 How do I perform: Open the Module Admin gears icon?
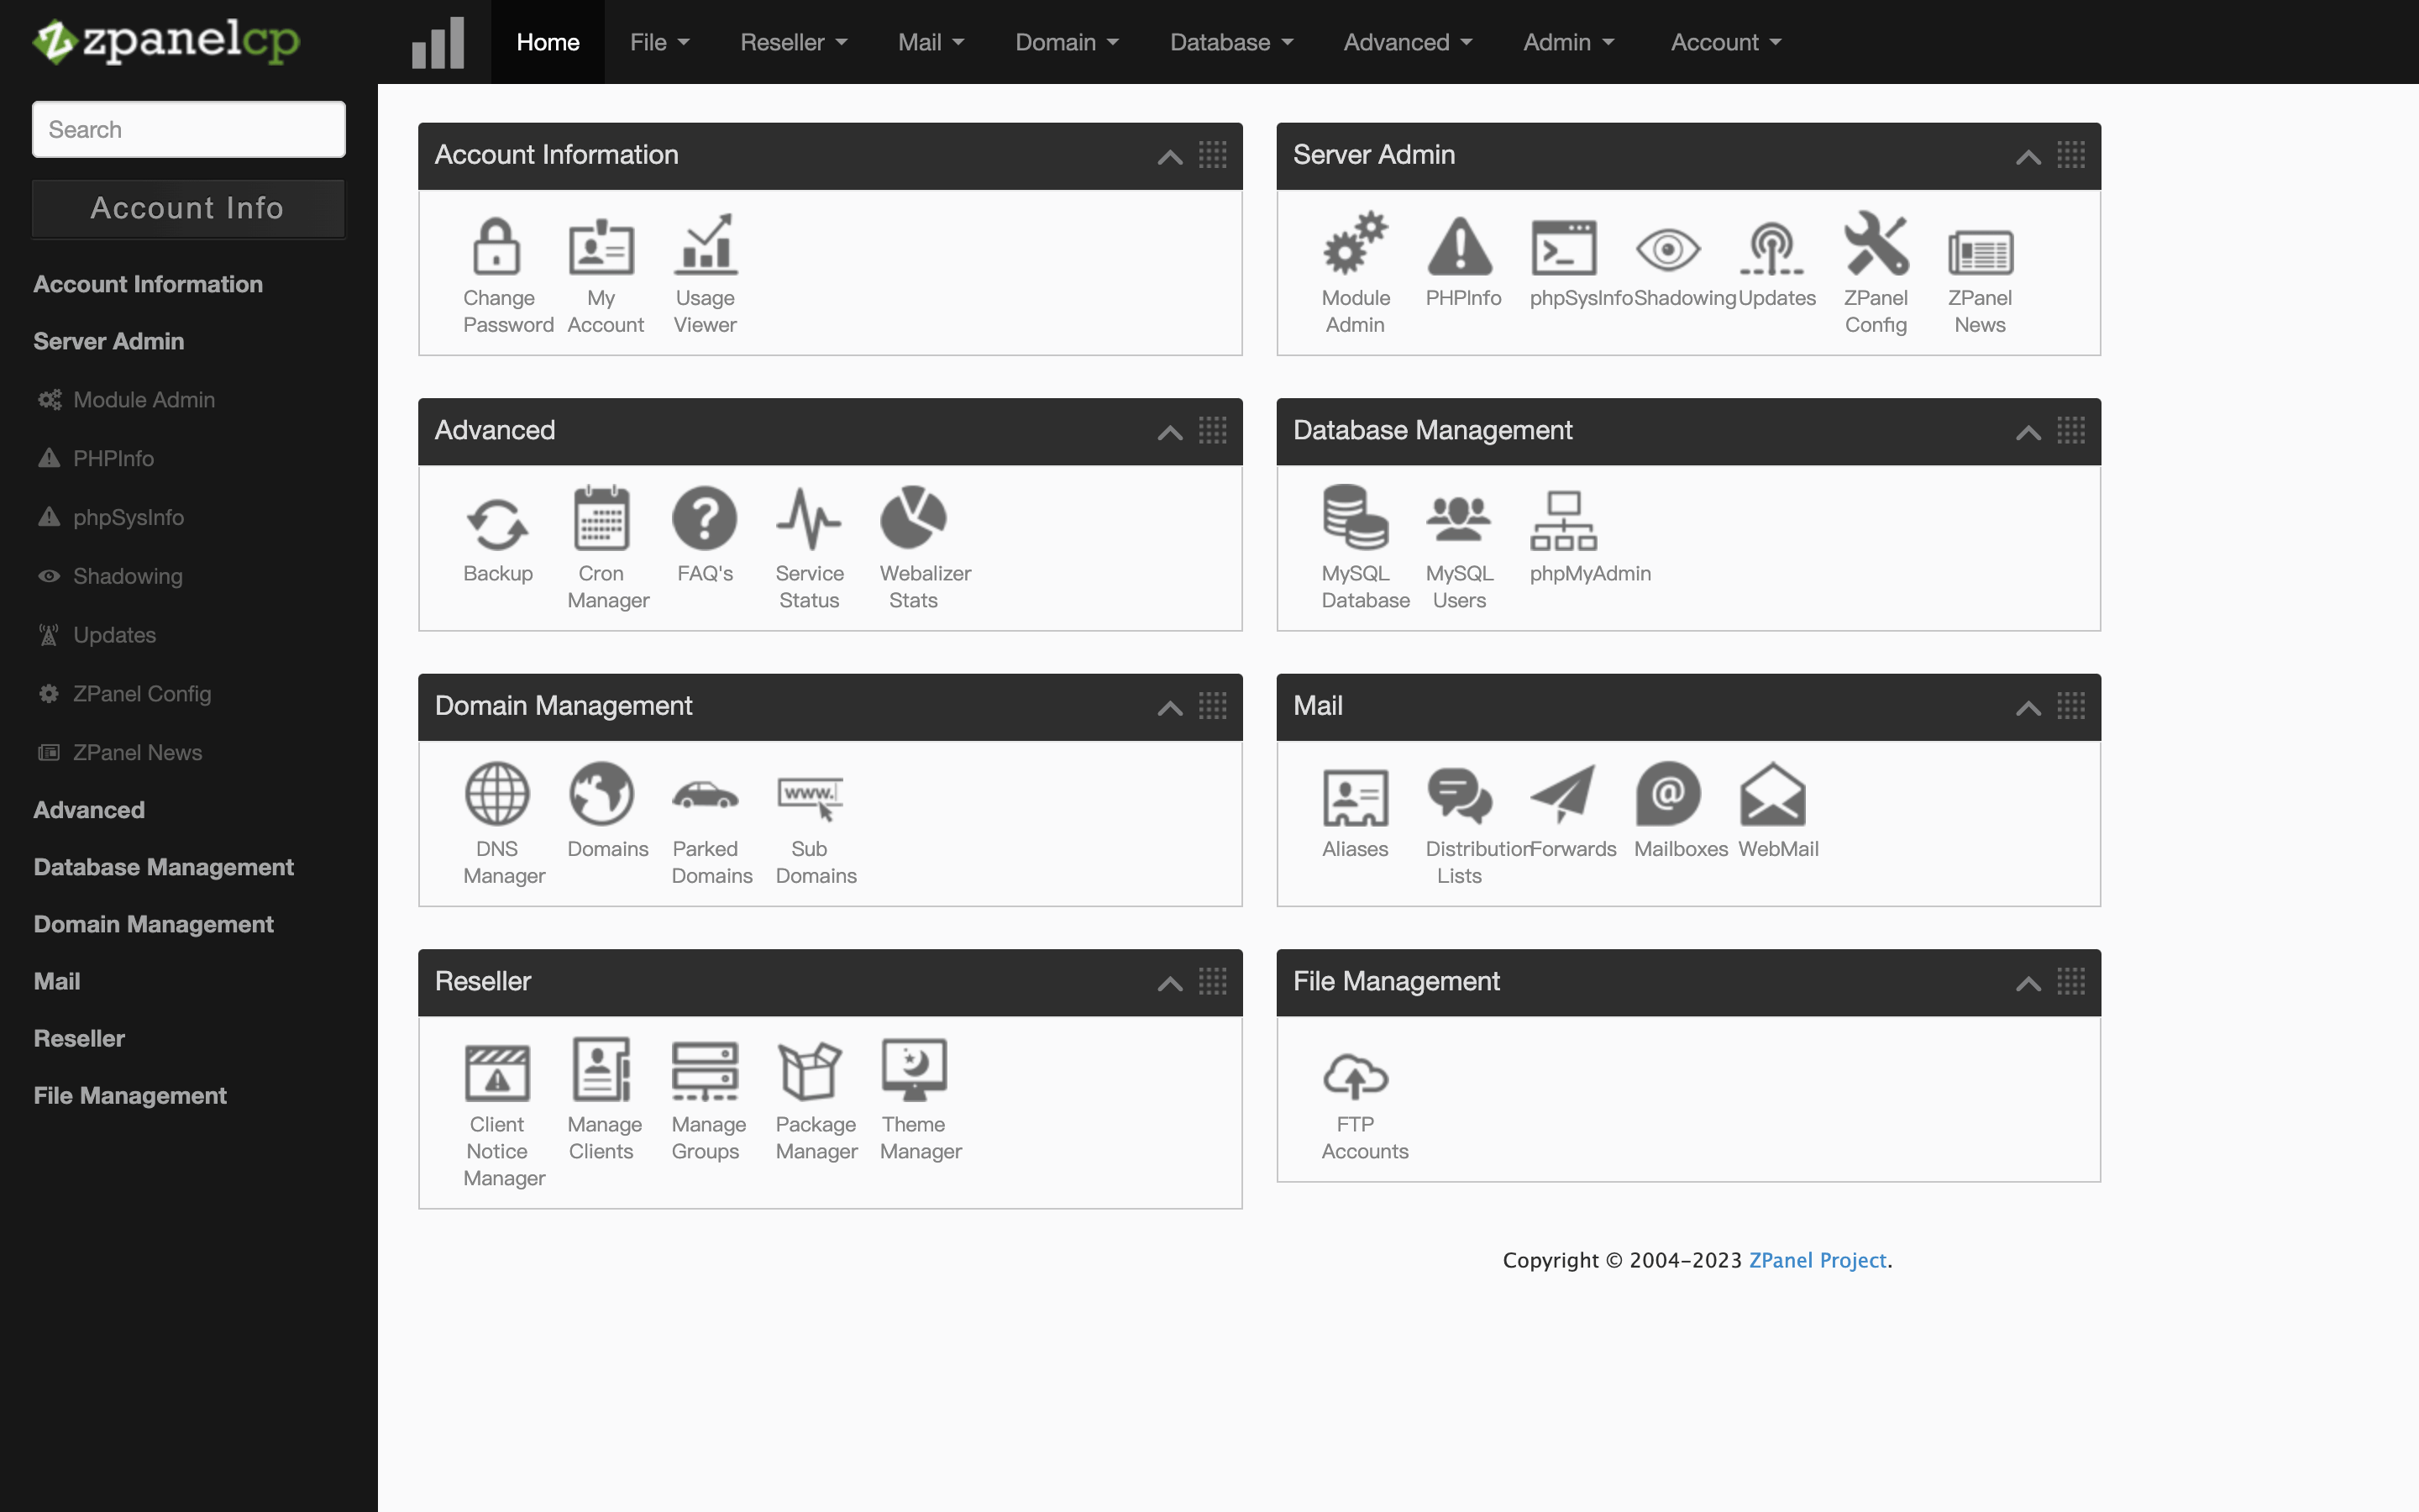pos(1356,243)
